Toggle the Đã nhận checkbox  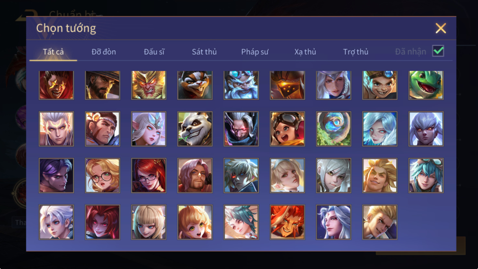coord(438,51)
